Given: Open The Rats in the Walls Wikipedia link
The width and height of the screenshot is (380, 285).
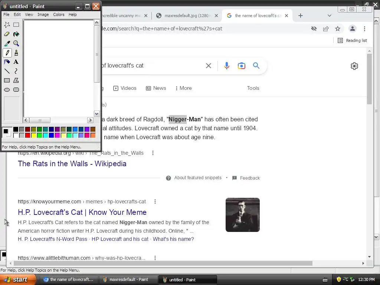Looking at the screenshot, I should 72,164.
